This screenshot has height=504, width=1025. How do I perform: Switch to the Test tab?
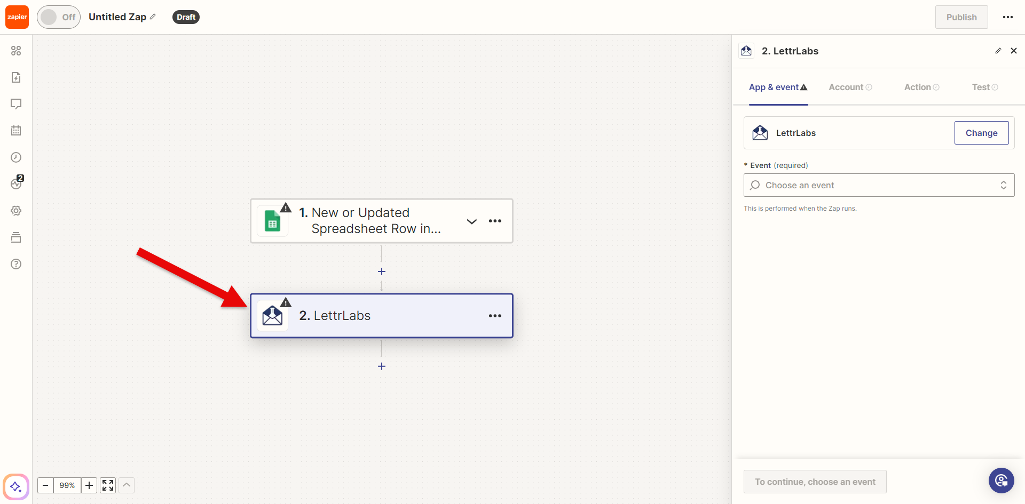pyautogui.click(x=985, y=87)
